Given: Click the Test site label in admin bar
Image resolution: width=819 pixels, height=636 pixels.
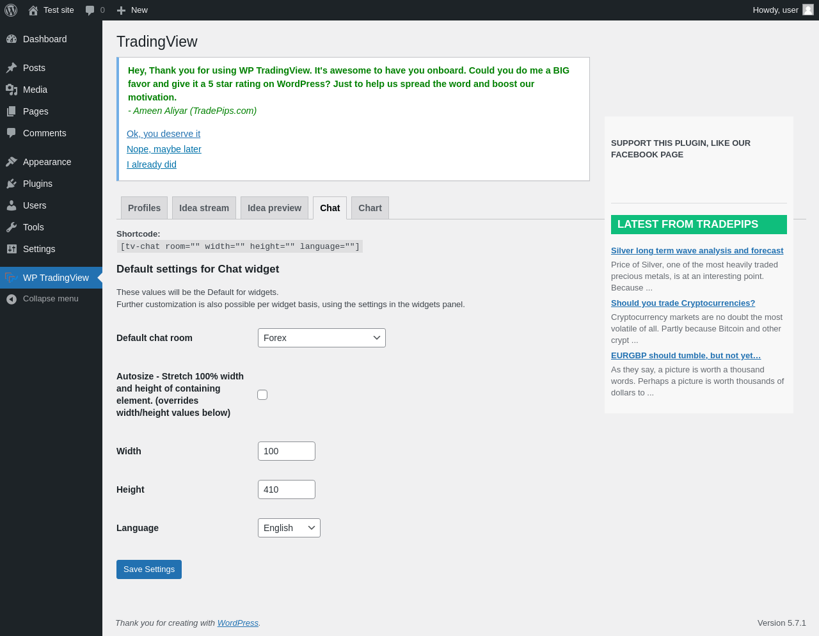Looking at the screenshot, I should pyautogui.click(x=59, y=10).
